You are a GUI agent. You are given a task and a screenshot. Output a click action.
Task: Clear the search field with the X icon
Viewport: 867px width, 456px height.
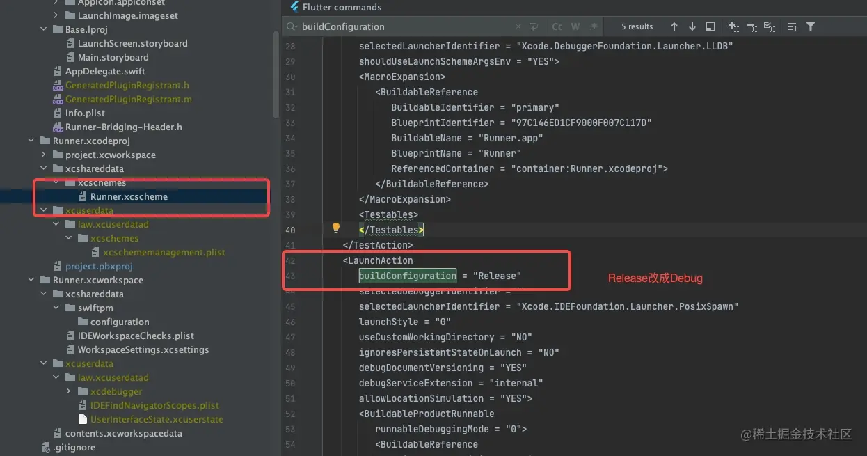[518, 26]
